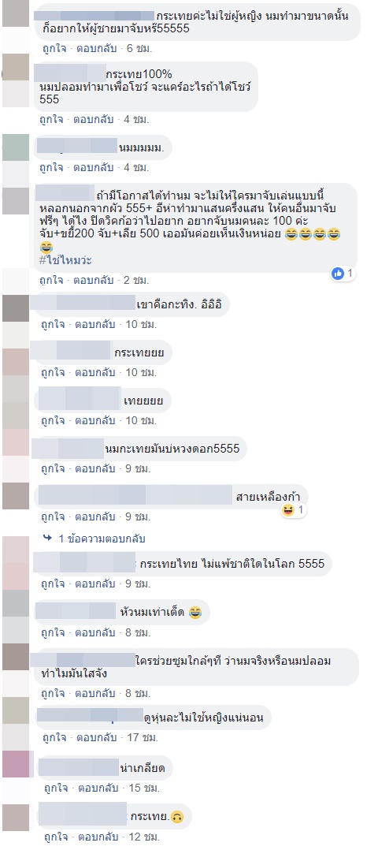
Task: Open the '12 ชม.' timestamp of last comment
Action: click(x=141, y=837)
